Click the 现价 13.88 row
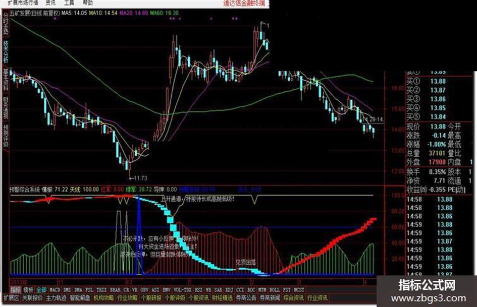The image size is (477, 307). coord(426,126)
